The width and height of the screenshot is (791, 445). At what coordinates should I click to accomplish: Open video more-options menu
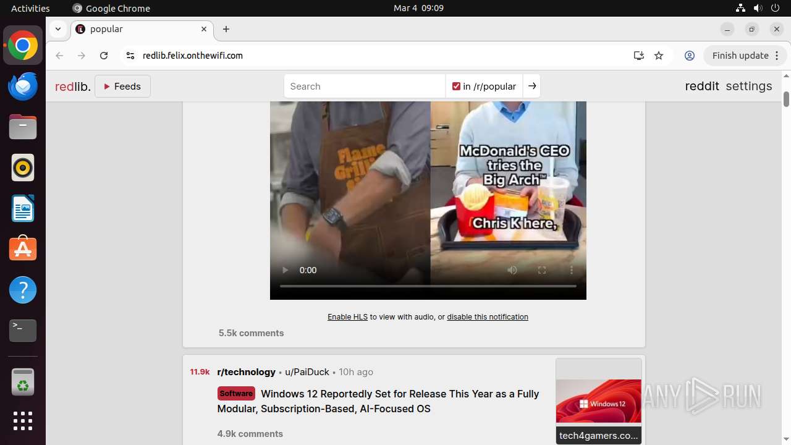(x=572, y=270)
